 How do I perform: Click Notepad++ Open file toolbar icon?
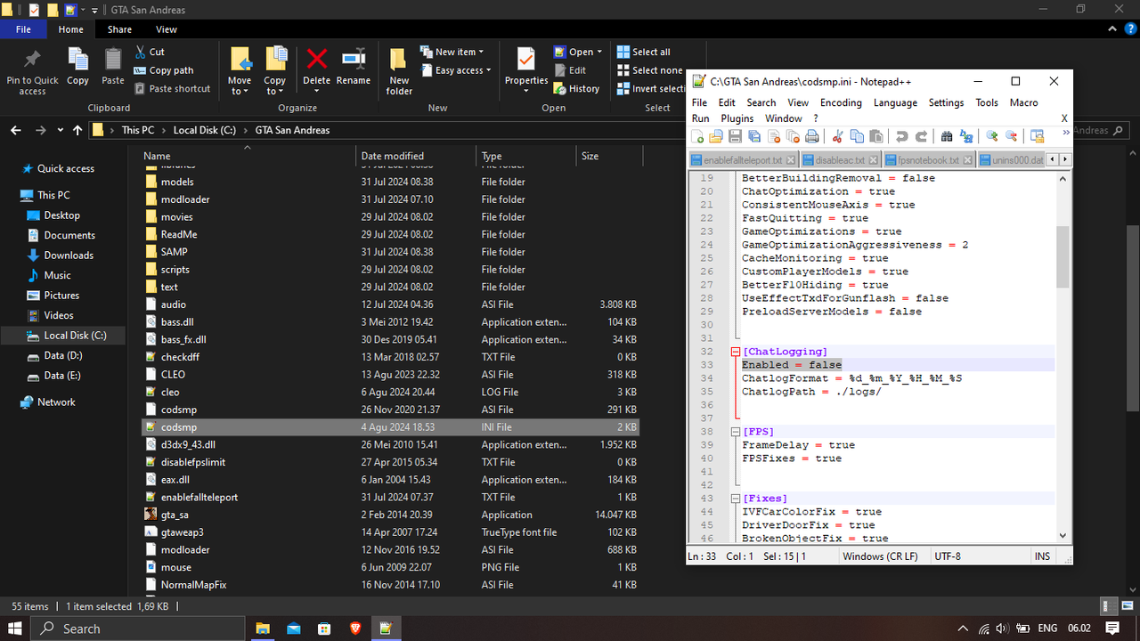[x=717, y=136]
